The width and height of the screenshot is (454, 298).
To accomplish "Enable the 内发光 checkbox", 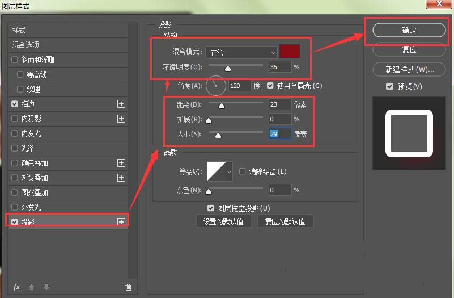I will pyautogui.click(x=14, y=133).
